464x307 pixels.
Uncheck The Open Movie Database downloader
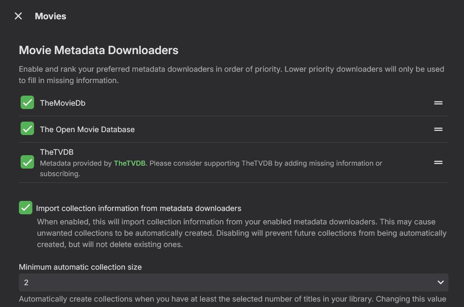[27, 129]
